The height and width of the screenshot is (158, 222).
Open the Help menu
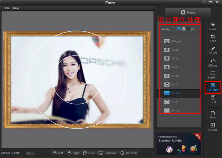16,8
